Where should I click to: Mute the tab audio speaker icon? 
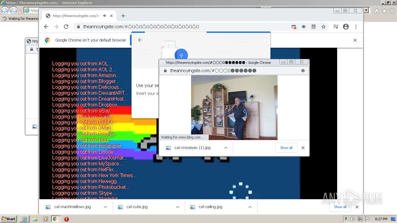[105, 16]
